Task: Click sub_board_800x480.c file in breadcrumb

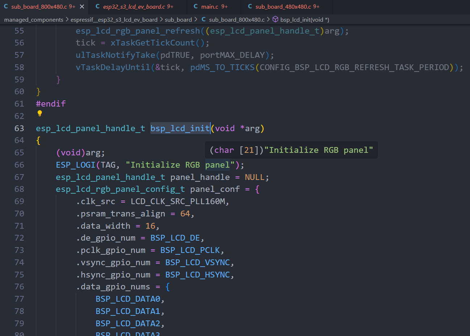Action: [237, 20]
